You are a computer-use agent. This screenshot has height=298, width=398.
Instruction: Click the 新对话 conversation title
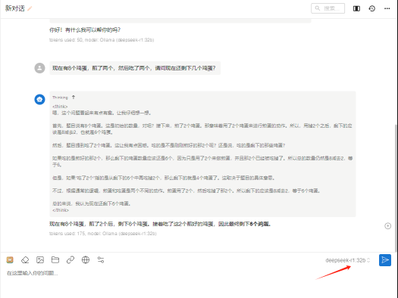tap(15, 8)
